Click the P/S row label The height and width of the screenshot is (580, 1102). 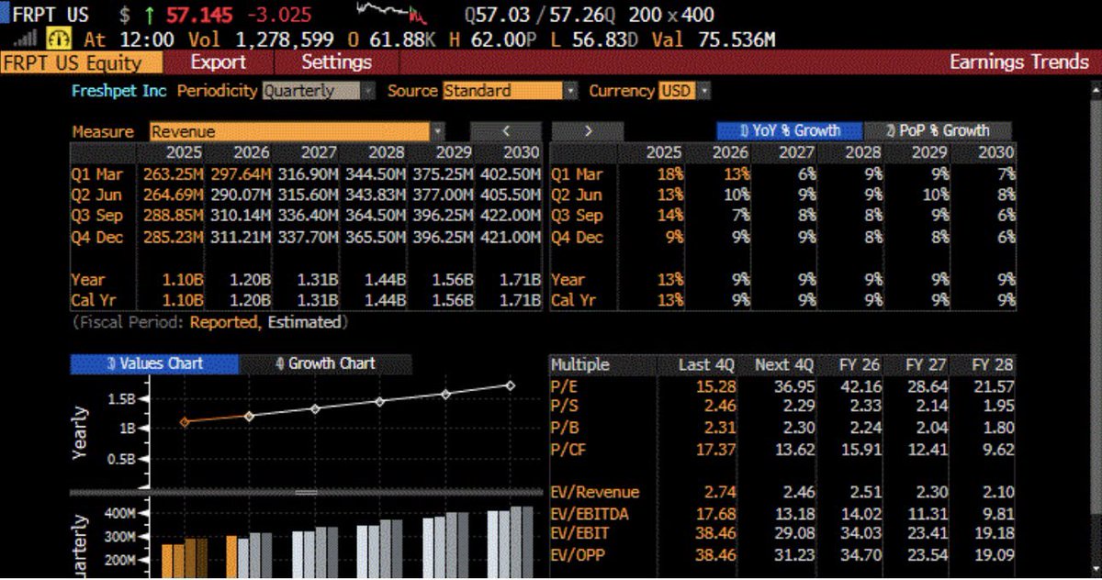coord(565,407)
